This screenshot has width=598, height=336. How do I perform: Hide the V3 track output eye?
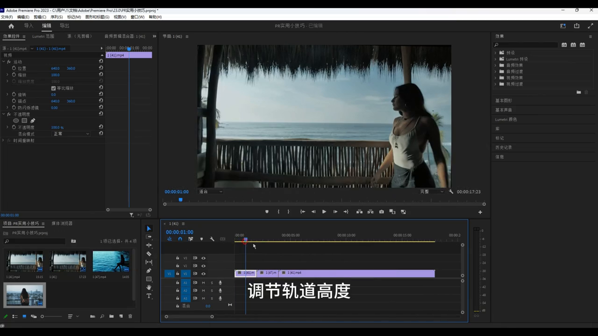coord(203,258)
